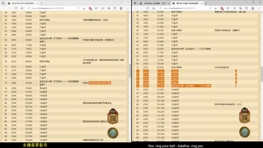Click address bar URL ending 20330
Image resolution: width=263 pixels, height=148 pixels.
click(x=48, y=8)
